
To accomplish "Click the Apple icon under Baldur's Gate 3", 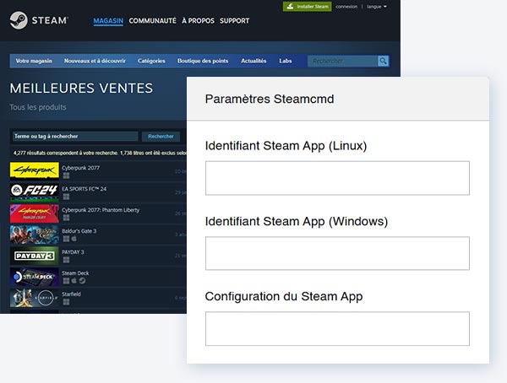I will (x=74, y=239).
